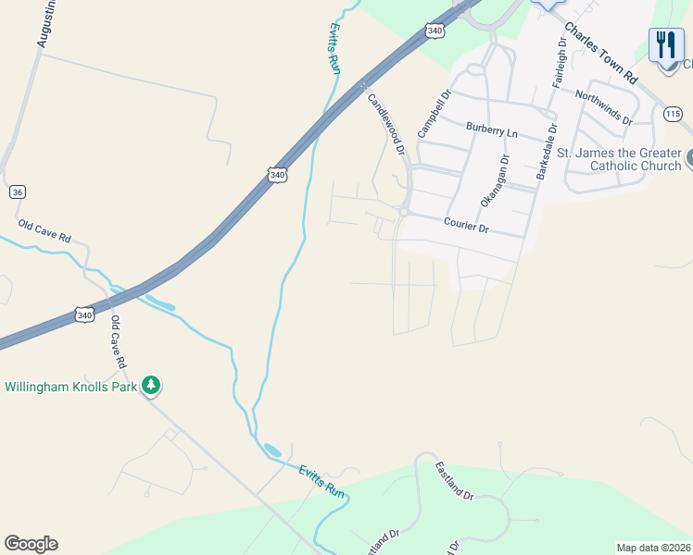Click the lower Evitts Run stream label
The image size is (693, 555).
(x=321, y=481)
